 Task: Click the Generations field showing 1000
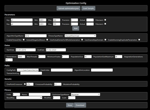(x=21, y=57)
